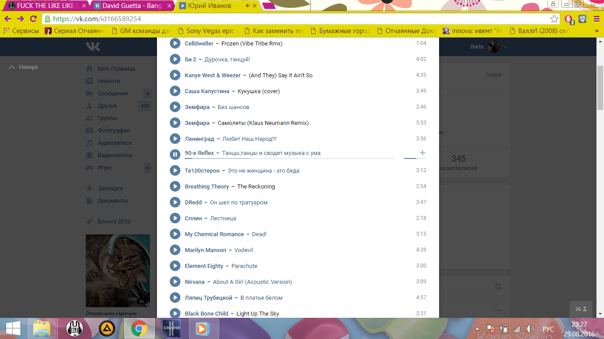Image resolution: width=604 pixels, height=339 pixels.
Task: Open the Сервисы apps bookmark
Action: tap(21, 31)
